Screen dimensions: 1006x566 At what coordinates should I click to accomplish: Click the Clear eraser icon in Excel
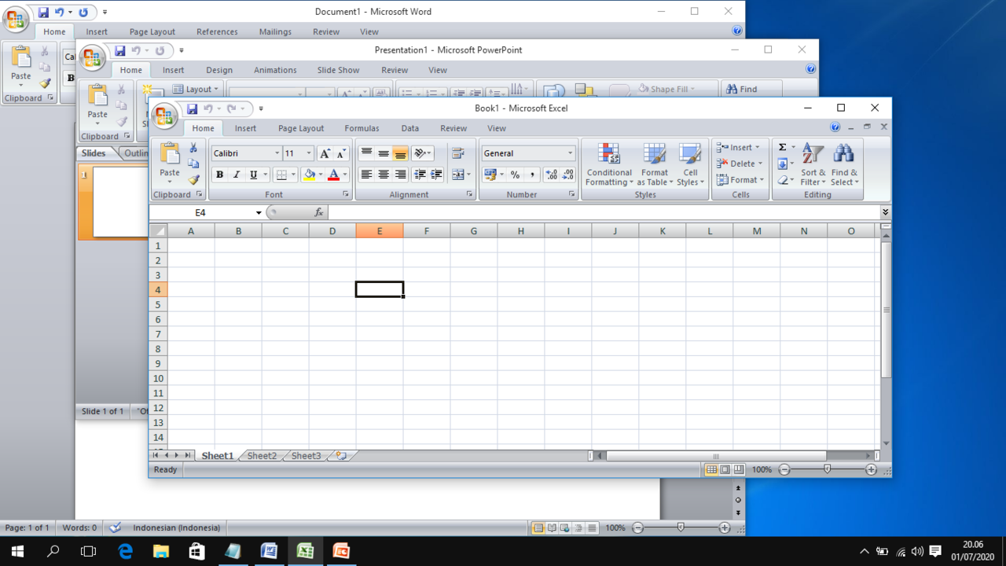(x=783, y=180)
